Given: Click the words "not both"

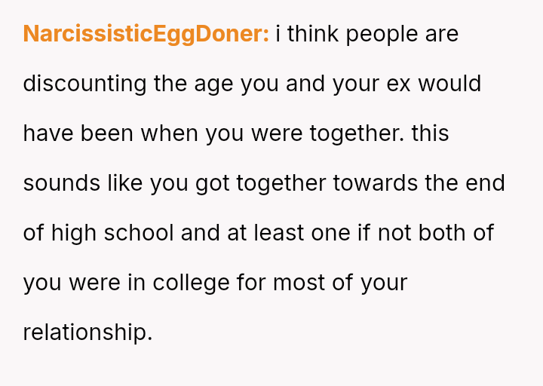Looking at the screenshot, I should tap(417, 233).
